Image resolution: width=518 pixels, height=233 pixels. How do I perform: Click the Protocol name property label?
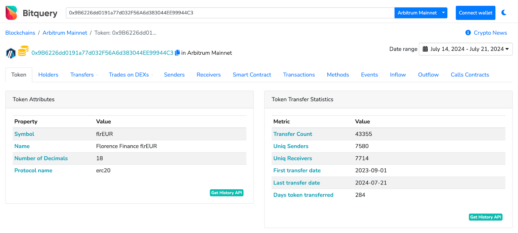coord(33,171)
